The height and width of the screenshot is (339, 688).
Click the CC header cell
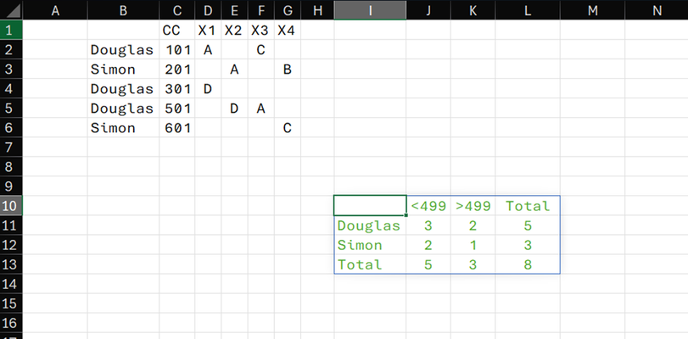(x=176, y=30)
